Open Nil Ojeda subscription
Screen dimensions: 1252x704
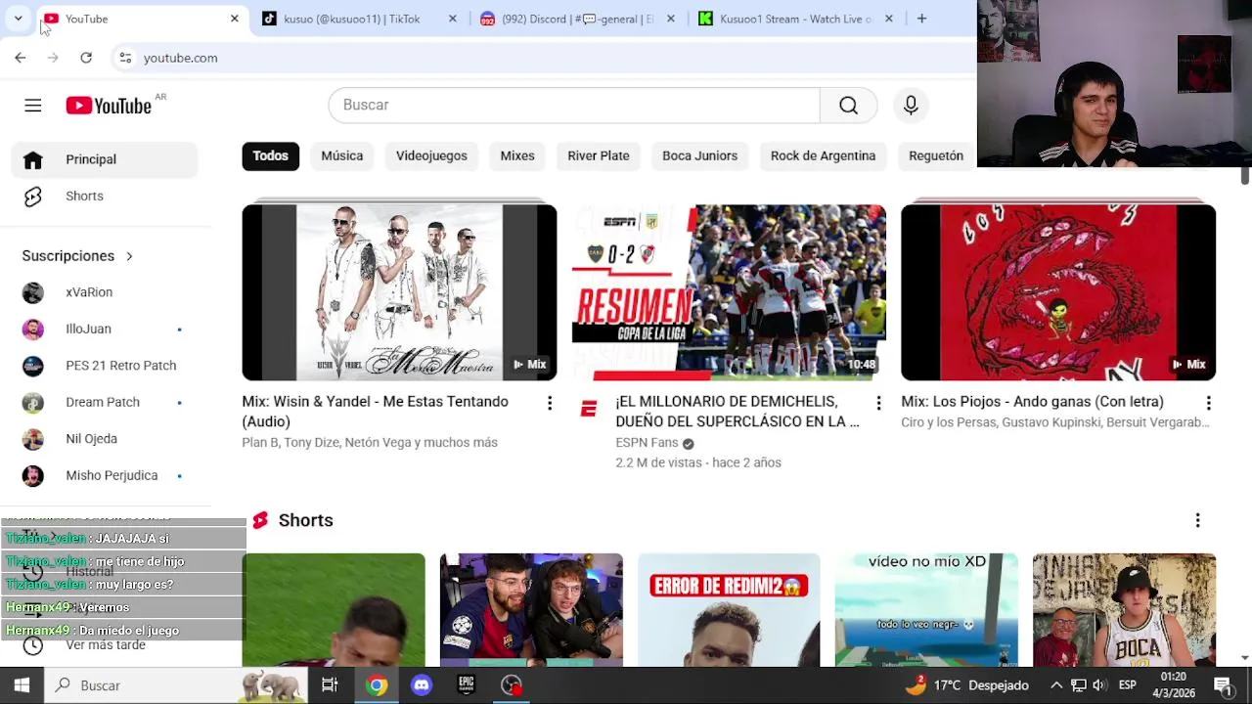click(x=105, y=439)
